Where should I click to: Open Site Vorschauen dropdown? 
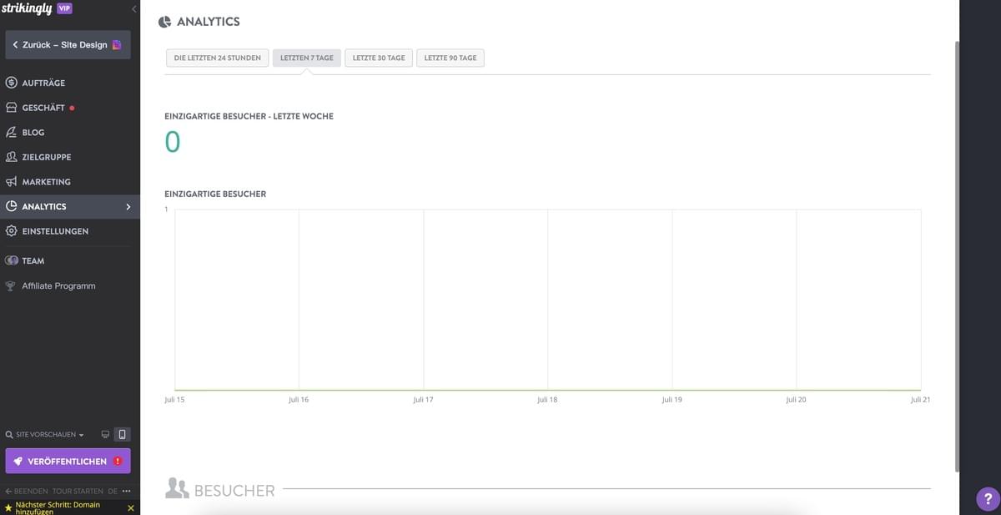coord(45,435)
